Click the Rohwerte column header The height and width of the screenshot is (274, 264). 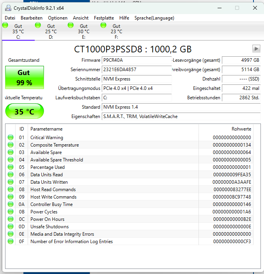click(x=226, y=129)
